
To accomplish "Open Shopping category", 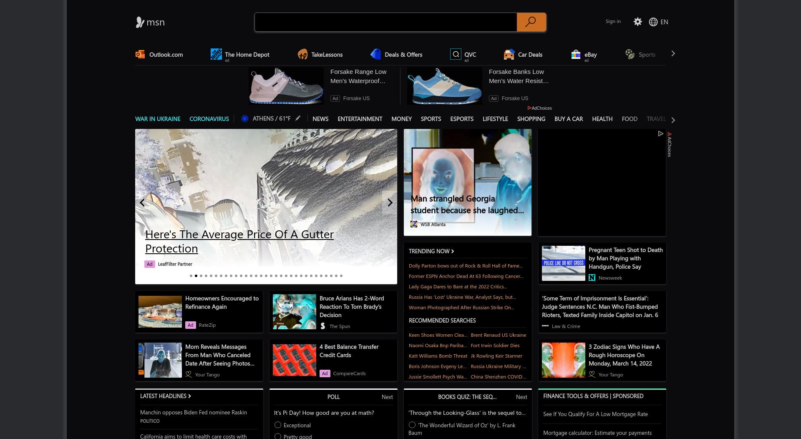I will [x=531, y=119].
